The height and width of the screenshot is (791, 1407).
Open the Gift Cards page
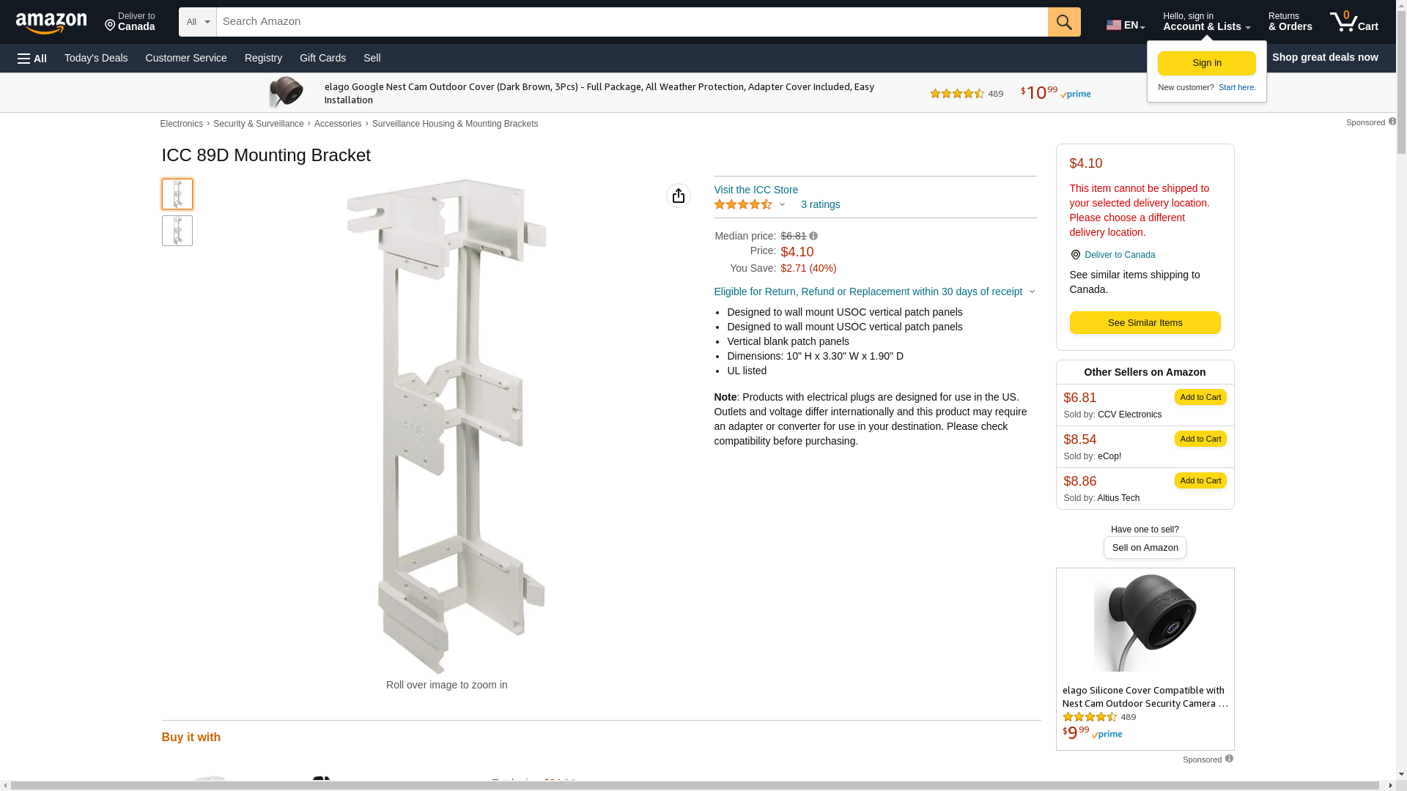322,58
